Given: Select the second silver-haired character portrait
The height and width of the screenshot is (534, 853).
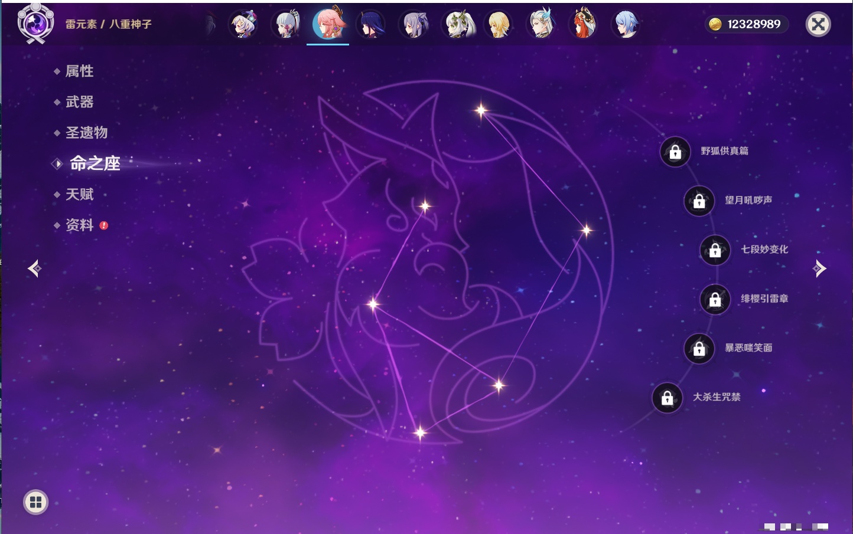Looking at the screenshot, I should [x=286, y=24].
